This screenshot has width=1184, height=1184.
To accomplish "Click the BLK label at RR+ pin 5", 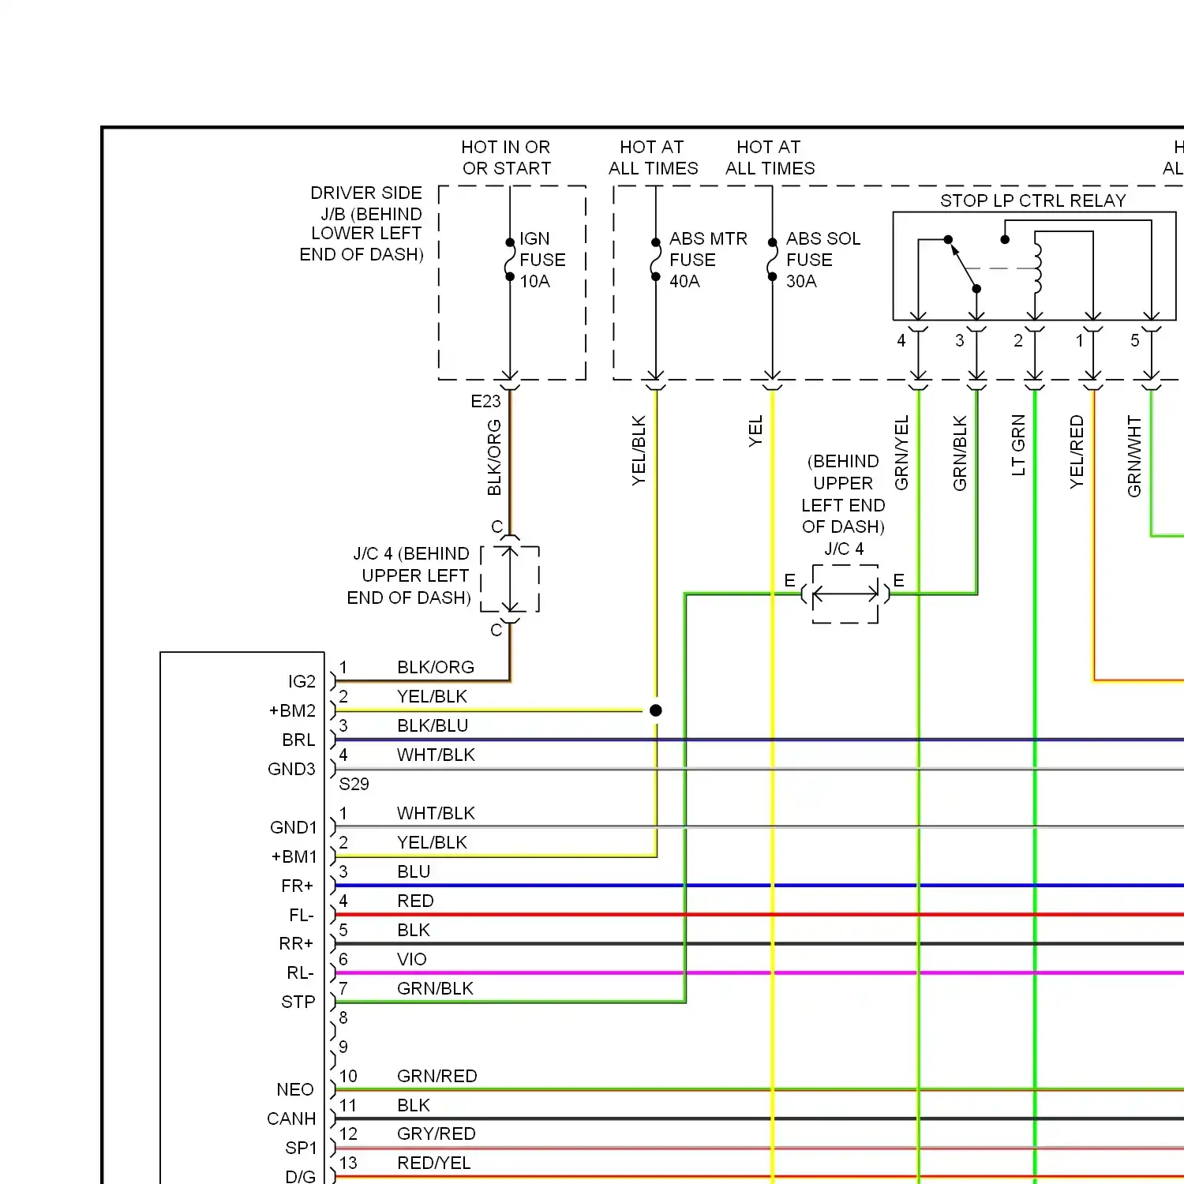I will (x=414, y=930).
